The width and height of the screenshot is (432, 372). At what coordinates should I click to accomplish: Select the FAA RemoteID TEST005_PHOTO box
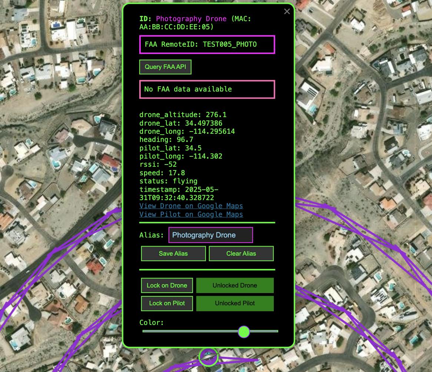[207, 45]
